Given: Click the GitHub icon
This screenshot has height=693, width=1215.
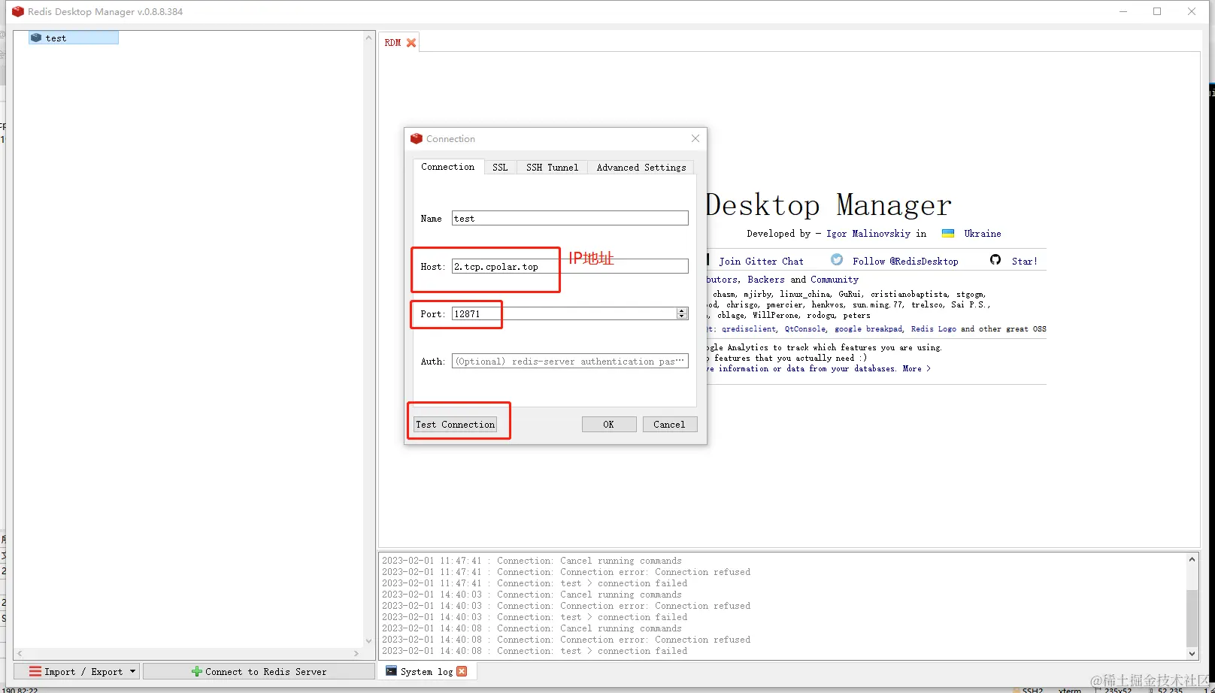Looking at the screenshot, I should [x=995, y=259].
